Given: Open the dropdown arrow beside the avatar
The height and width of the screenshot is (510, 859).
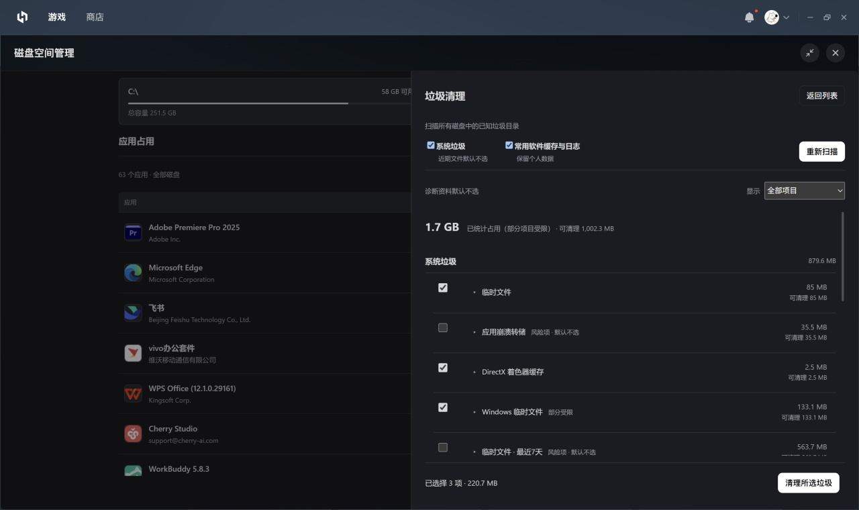Looking at the screenshot, I should point(787,17).
